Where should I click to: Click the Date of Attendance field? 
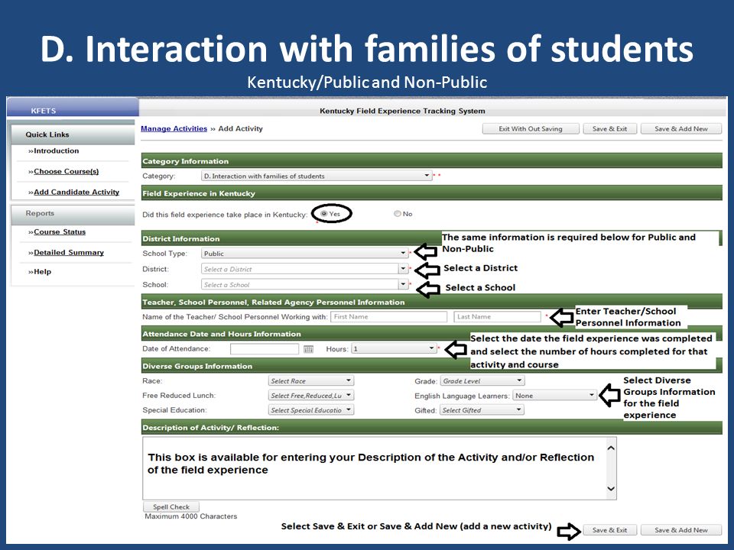tap(265, 349)
